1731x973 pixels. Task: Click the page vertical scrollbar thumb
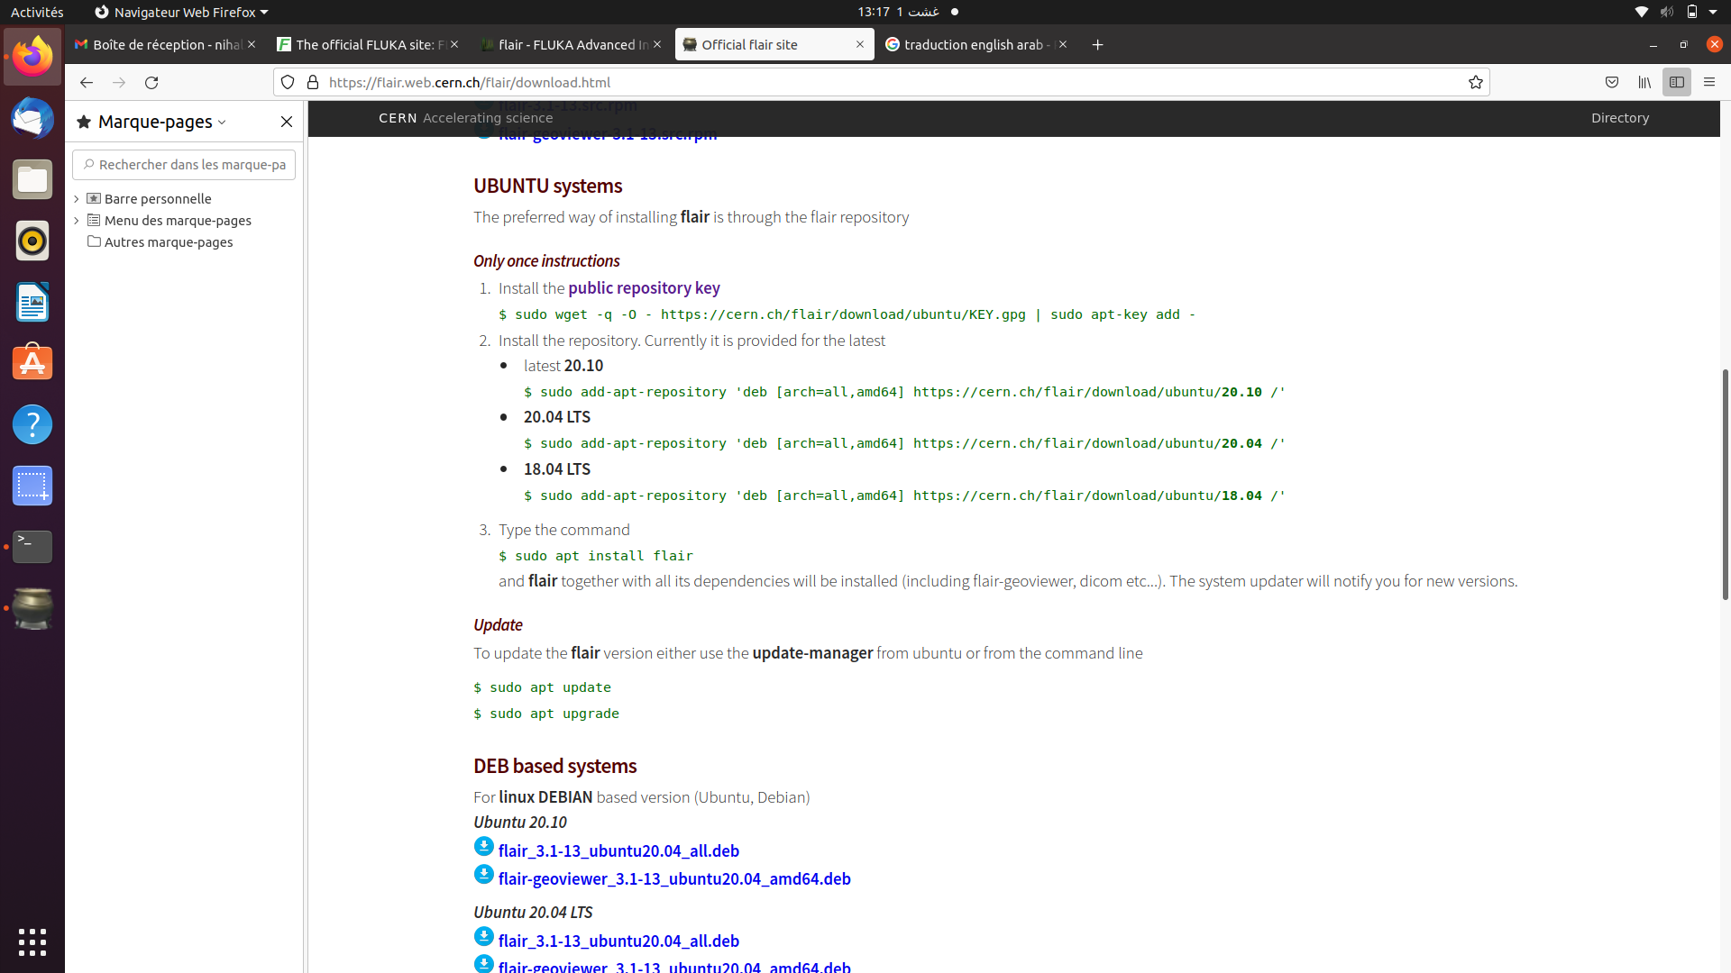tap(1725, 484)
